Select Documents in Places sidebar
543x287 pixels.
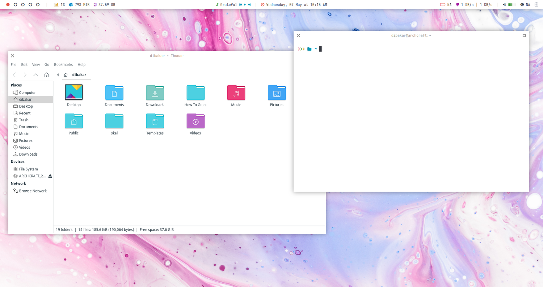(x=30, y=127)
